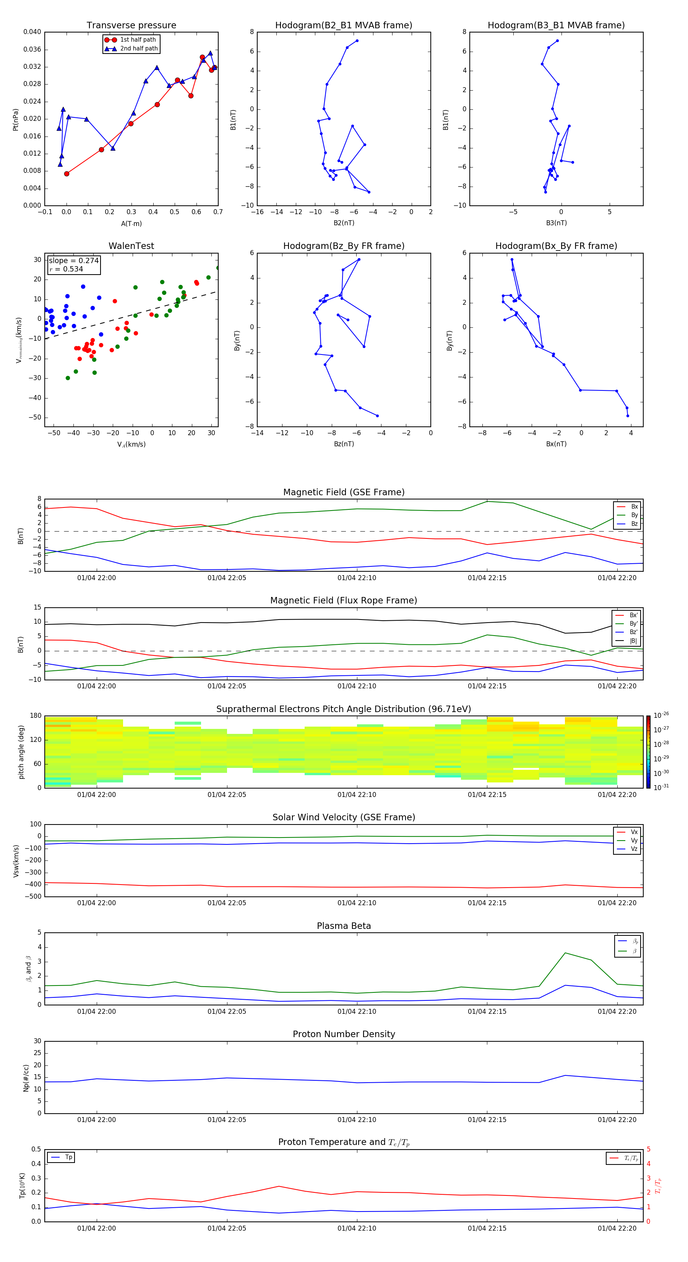Select the Hodogram(Bz_By FR frame) title
Image resolution: width=688 pixels, height=1262 pixels.
point(344,246)
